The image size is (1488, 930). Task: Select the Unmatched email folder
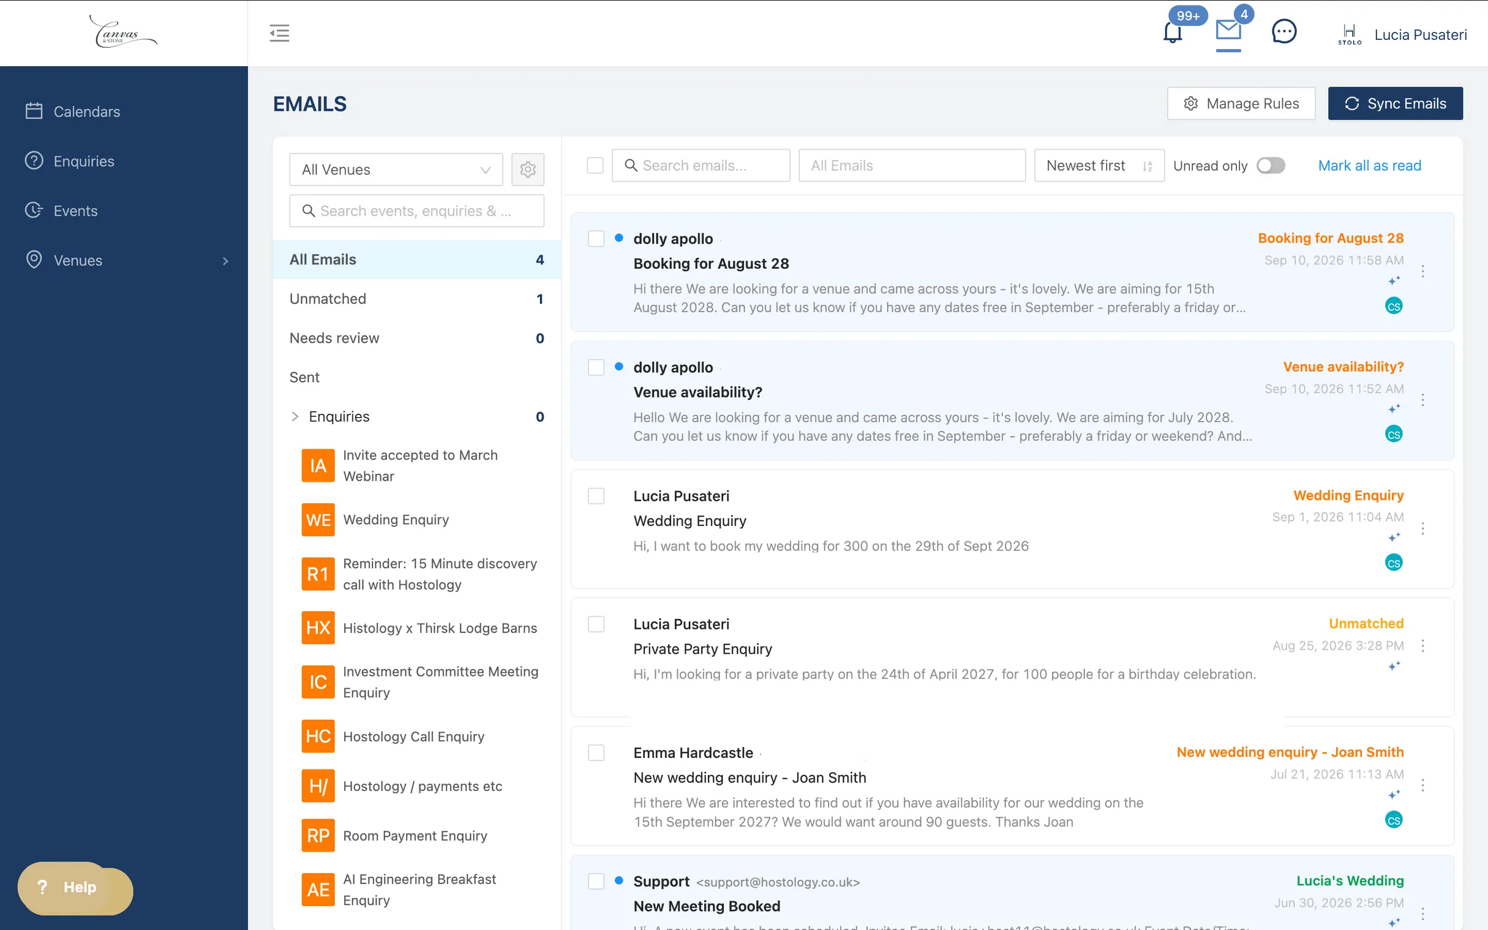click(x=416, y=299)
